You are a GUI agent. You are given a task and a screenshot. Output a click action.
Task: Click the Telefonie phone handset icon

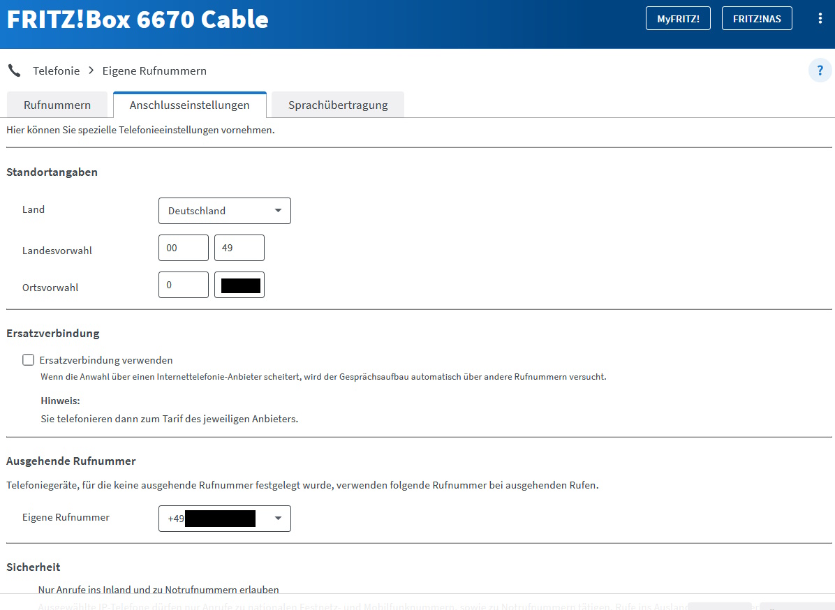[15, 70]
